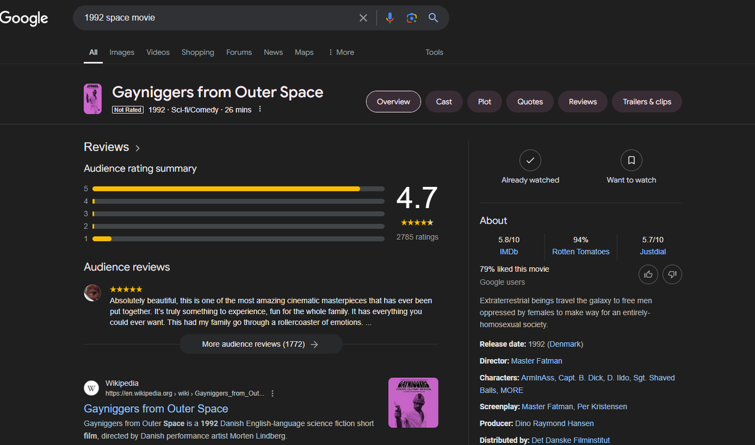Open three-dot menu beside 26 mins
755x445 pixels.
point(260,110)
